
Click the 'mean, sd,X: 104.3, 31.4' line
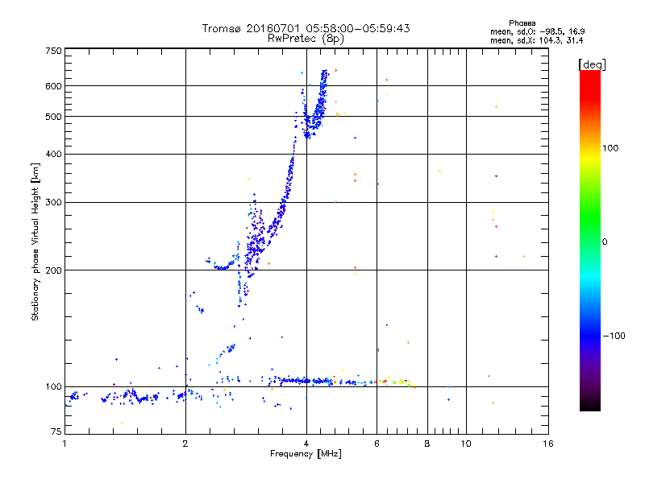click(536, 40)
